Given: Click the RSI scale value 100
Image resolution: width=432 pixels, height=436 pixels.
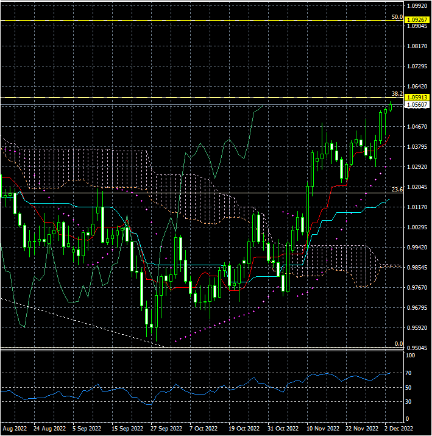Looking at the screenshot, I should pyautogui.click(x=410, y=356).
